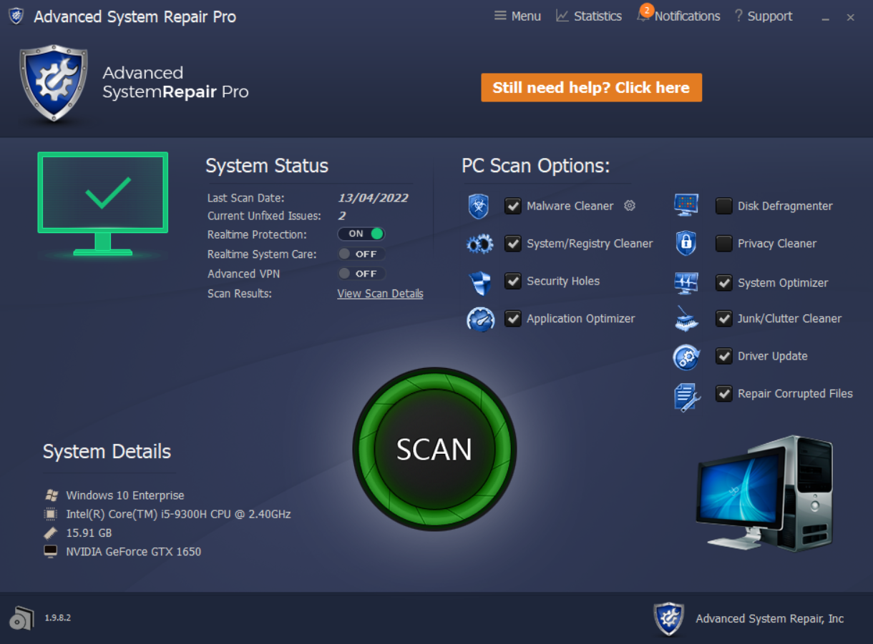Open the Statistics page
This screenshot has width=873, height=644.
(x=589, y=16)
